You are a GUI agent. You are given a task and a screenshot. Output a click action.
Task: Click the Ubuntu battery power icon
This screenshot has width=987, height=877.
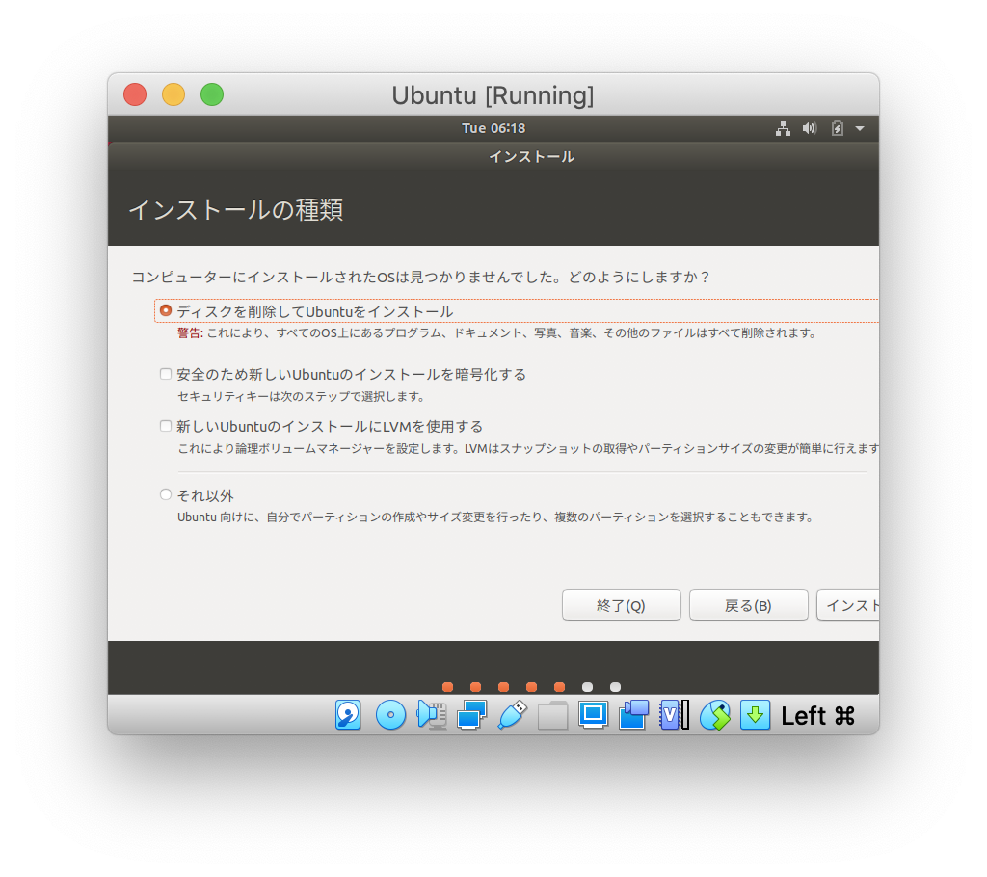click(838, 128)
